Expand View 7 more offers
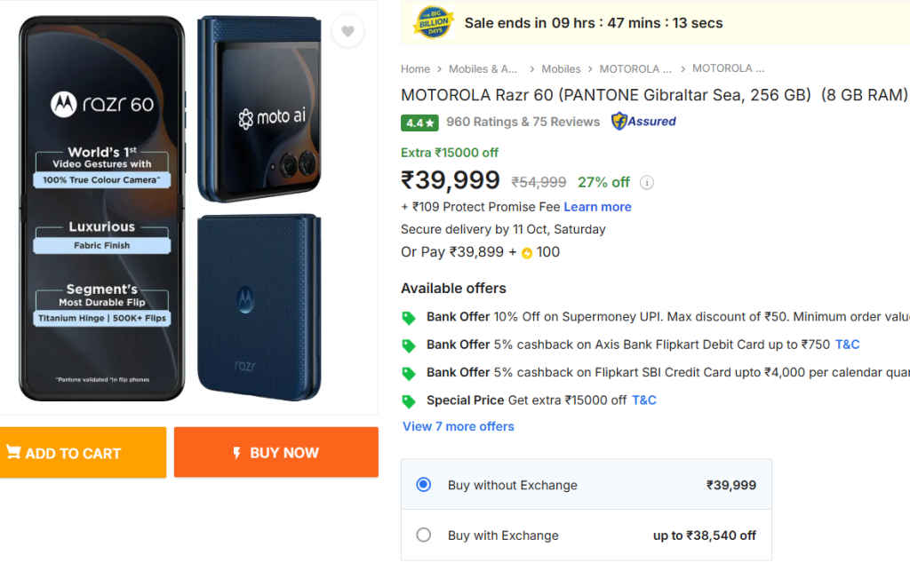The image size is (910, 563). (458, 426)
